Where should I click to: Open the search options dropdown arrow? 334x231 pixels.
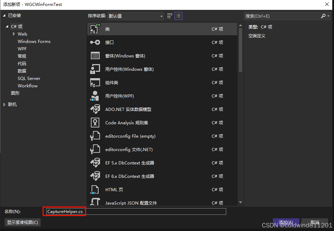click(x=328, y=16)
